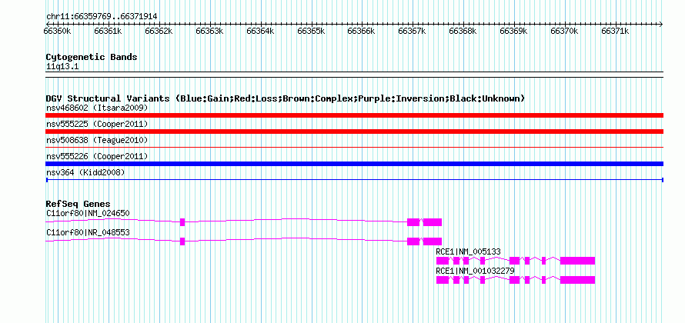Image resolution: width=685 pixels, height=323 pixels.
Task: Click the 66360k ruler tick label
Action: [57, 31]
